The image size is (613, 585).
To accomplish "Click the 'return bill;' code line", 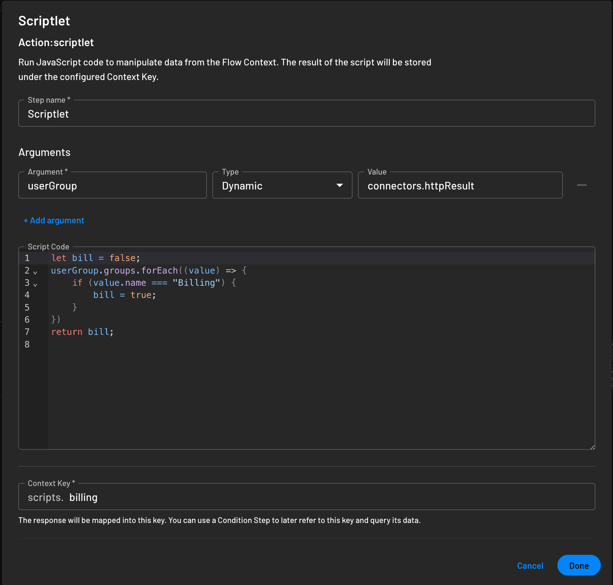I will [82, 332].
